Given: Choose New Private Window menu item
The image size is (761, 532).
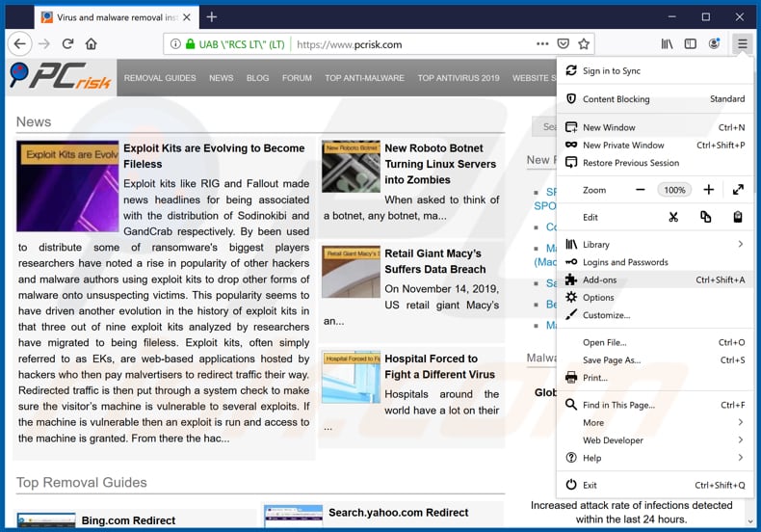Looking at the screenshot, I should click(623, 146).
